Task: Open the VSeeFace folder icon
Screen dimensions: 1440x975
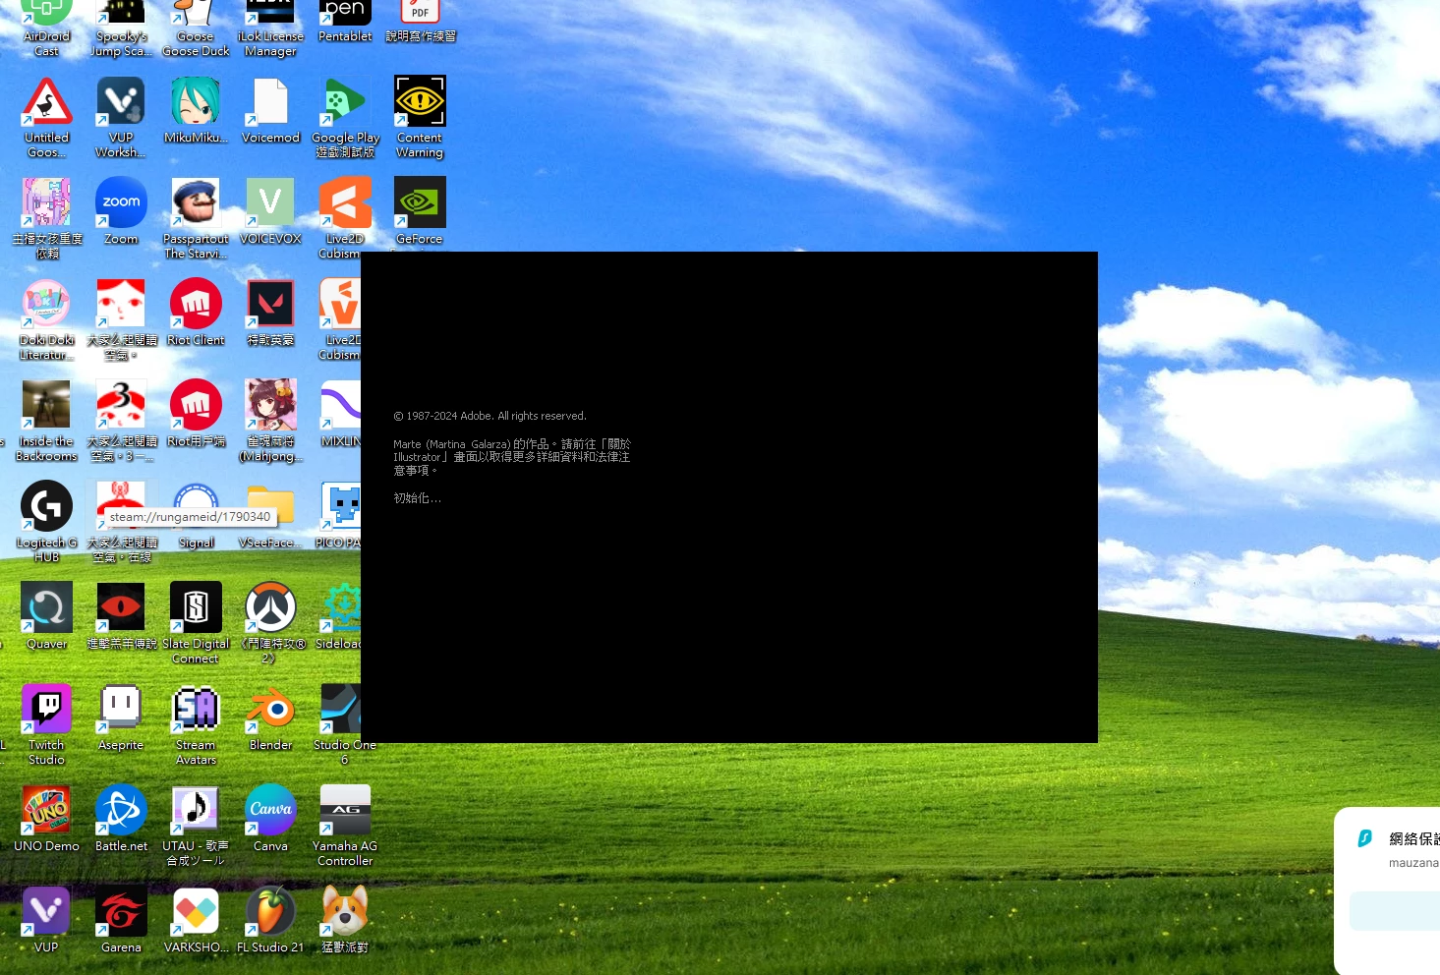Action: coord(270,515)
